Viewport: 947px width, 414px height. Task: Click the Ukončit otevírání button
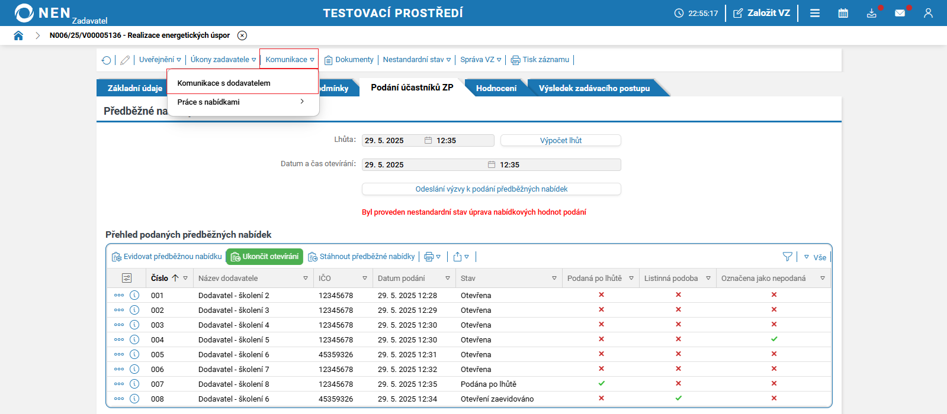click(265, 257)
